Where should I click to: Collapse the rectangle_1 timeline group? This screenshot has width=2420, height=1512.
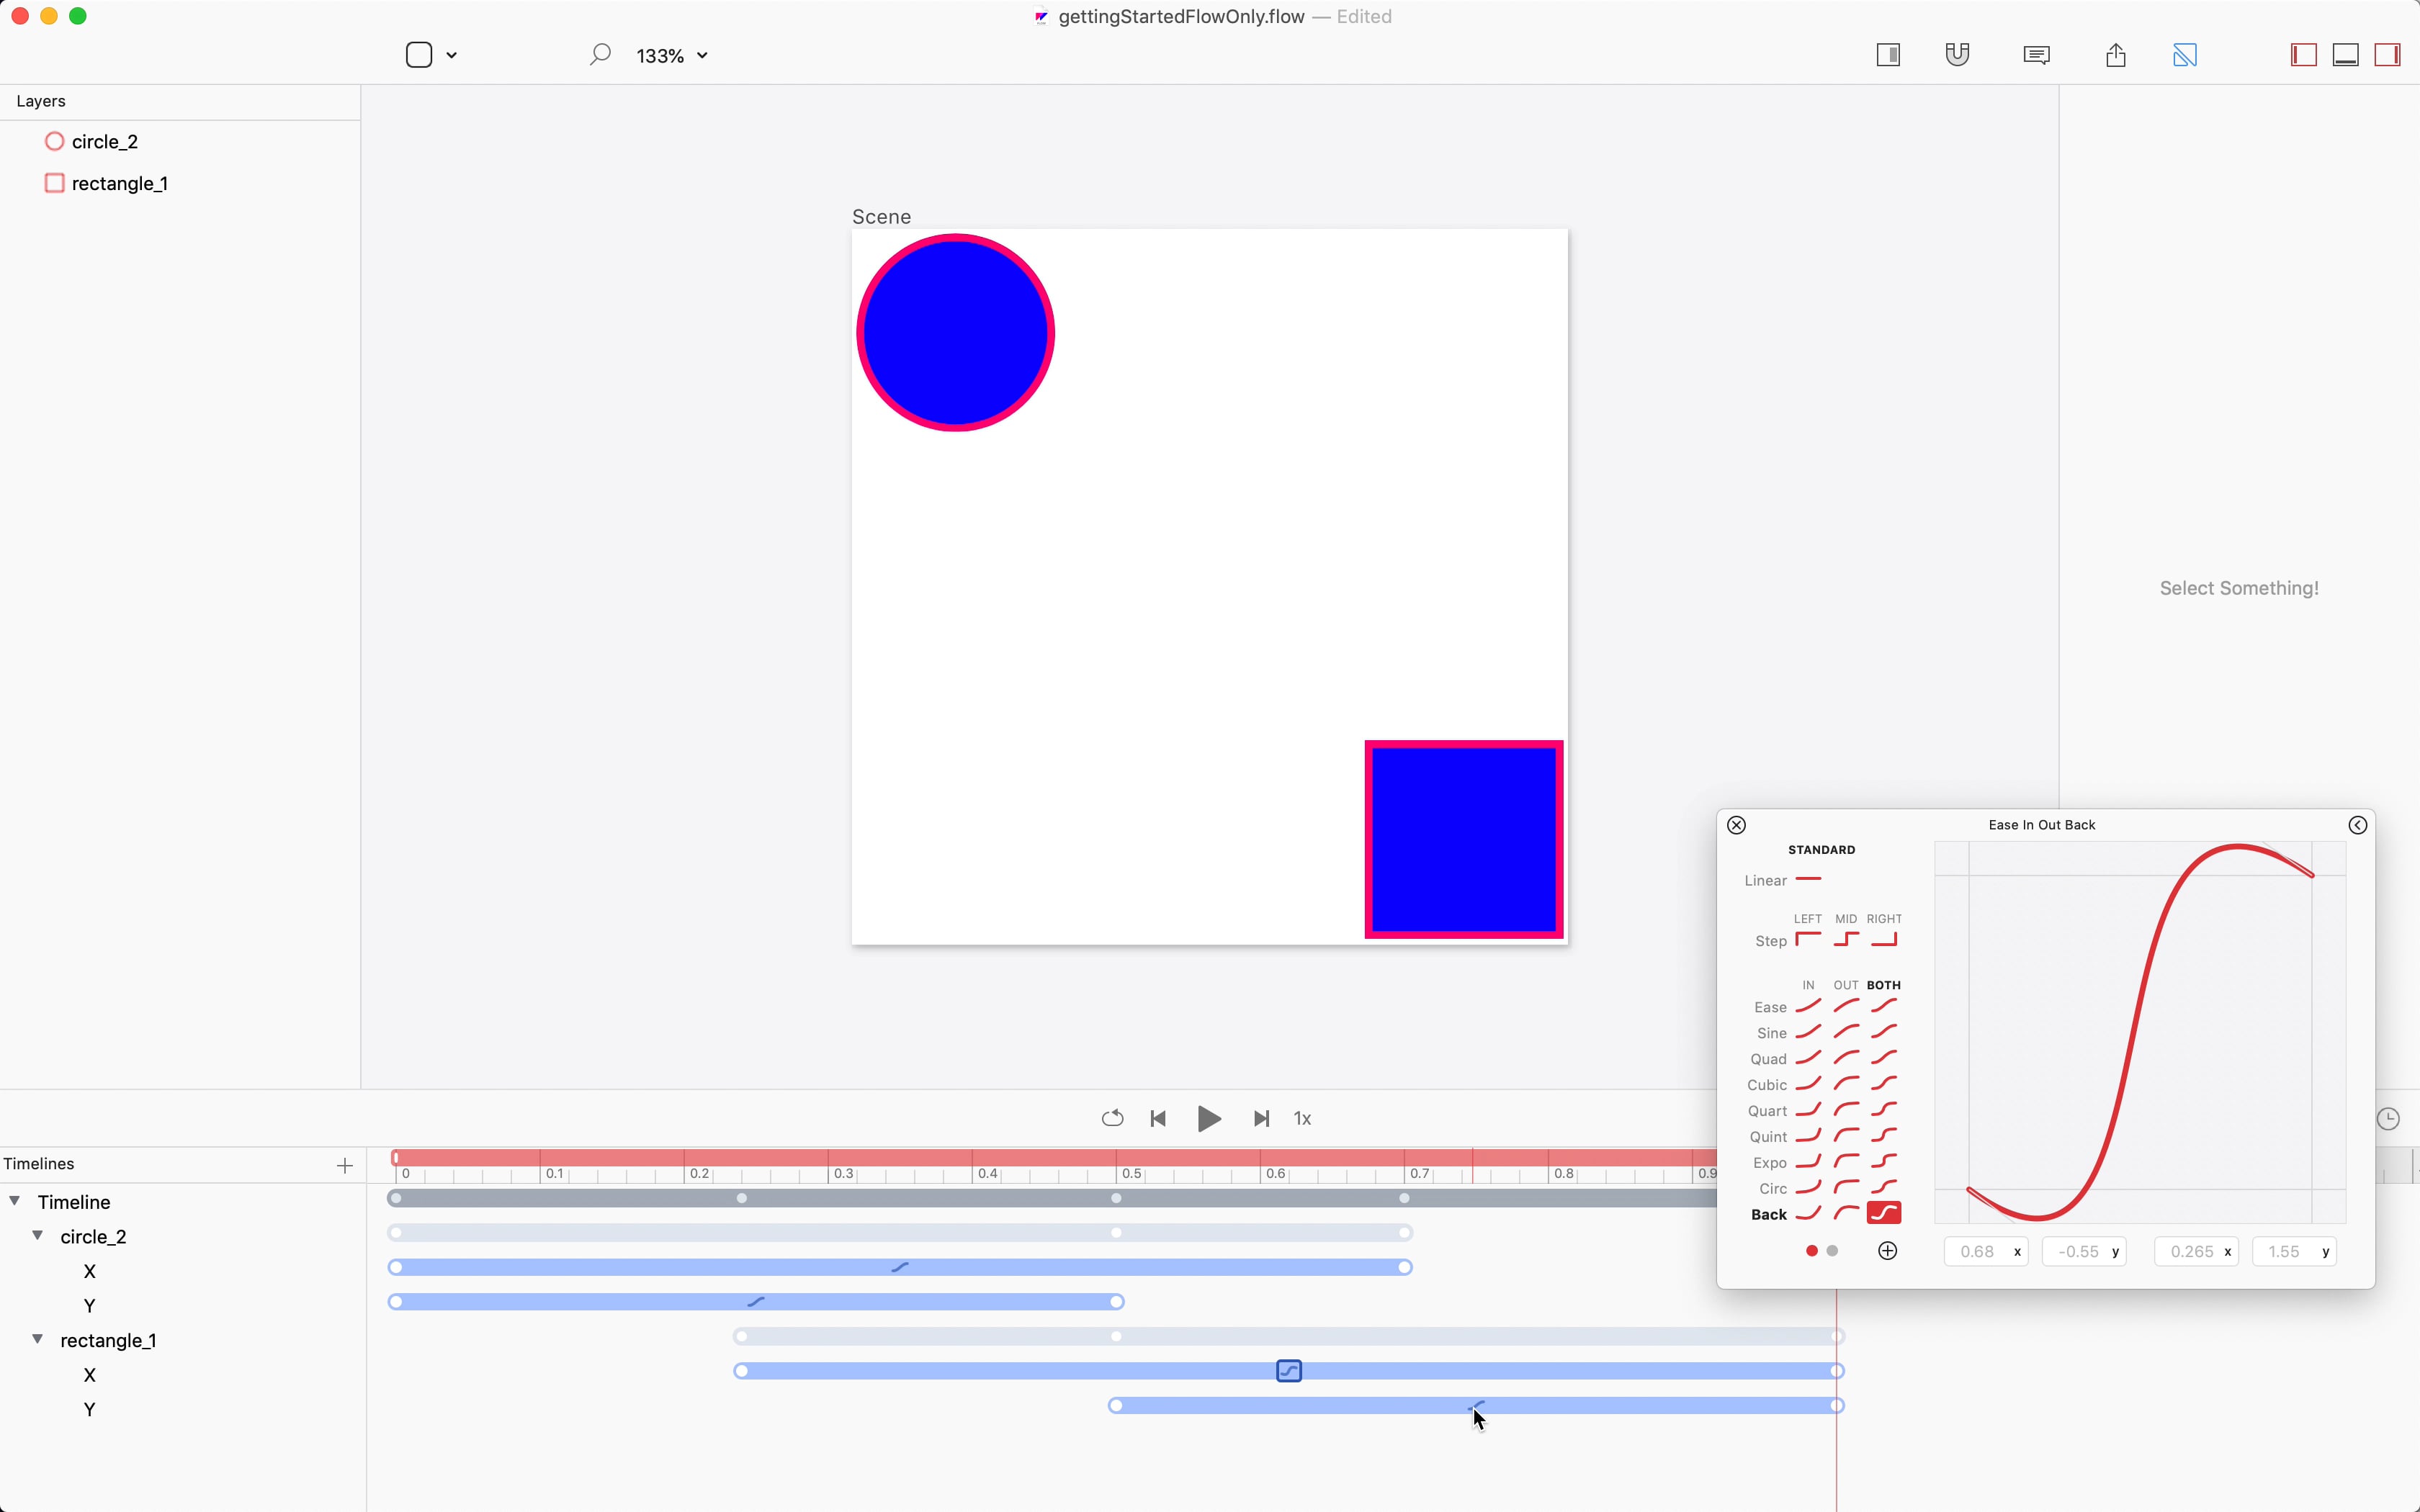point(38,1340)
